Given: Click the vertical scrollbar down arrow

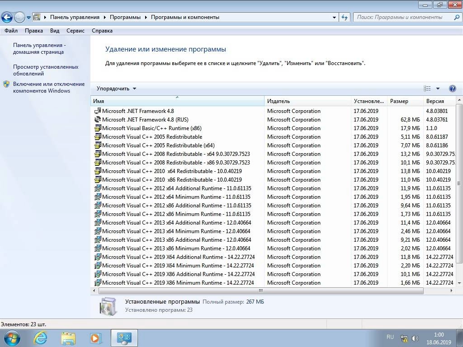Looking at the screenshot, I should coord(459,283).
